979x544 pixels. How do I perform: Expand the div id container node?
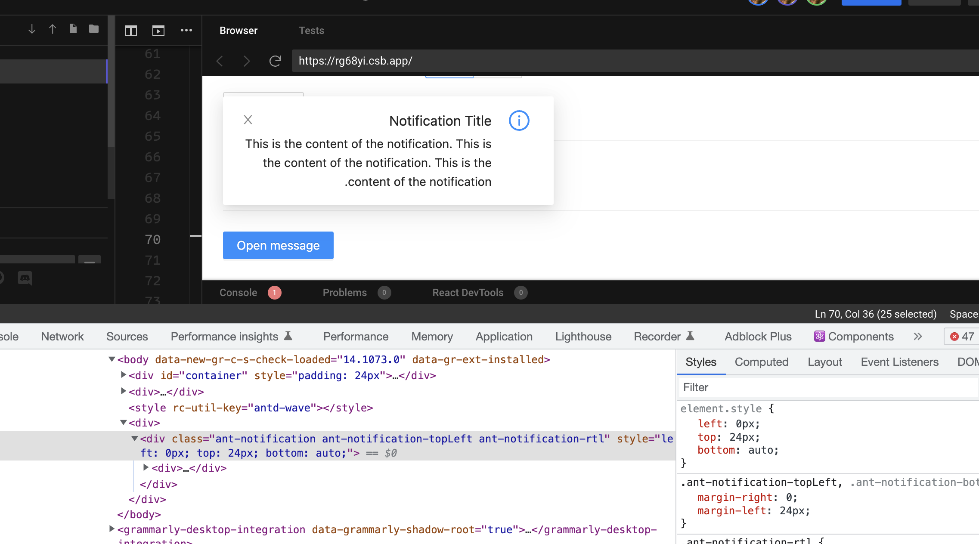[x=124, y=375]
